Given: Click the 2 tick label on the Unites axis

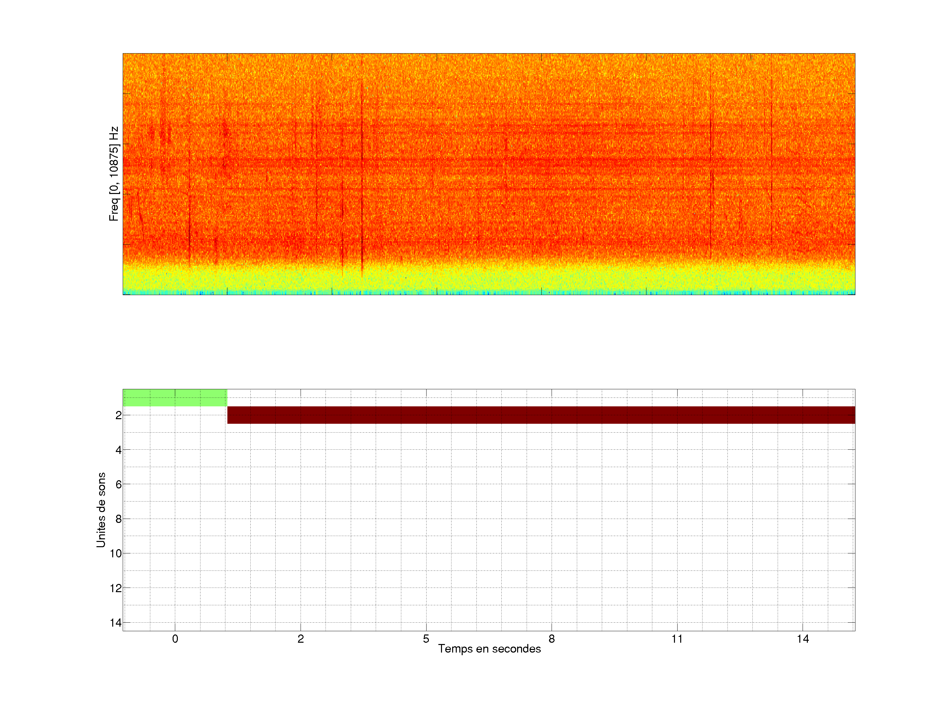Looking at the screenshot, I should coord(118,415).
